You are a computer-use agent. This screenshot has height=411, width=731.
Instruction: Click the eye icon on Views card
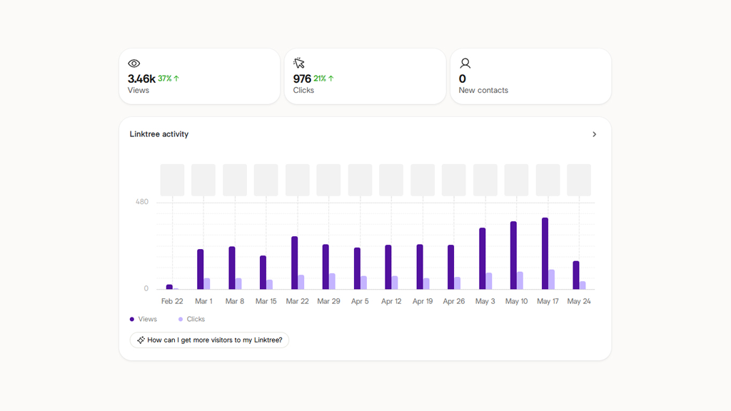(x=133, y=64)
